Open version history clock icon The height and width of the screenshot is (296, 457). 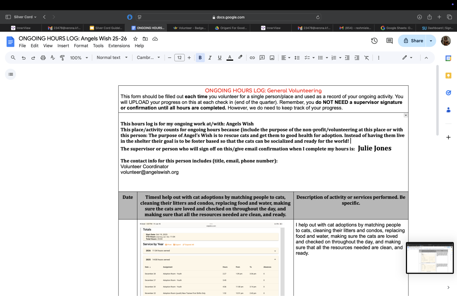(x=374, y=41)
